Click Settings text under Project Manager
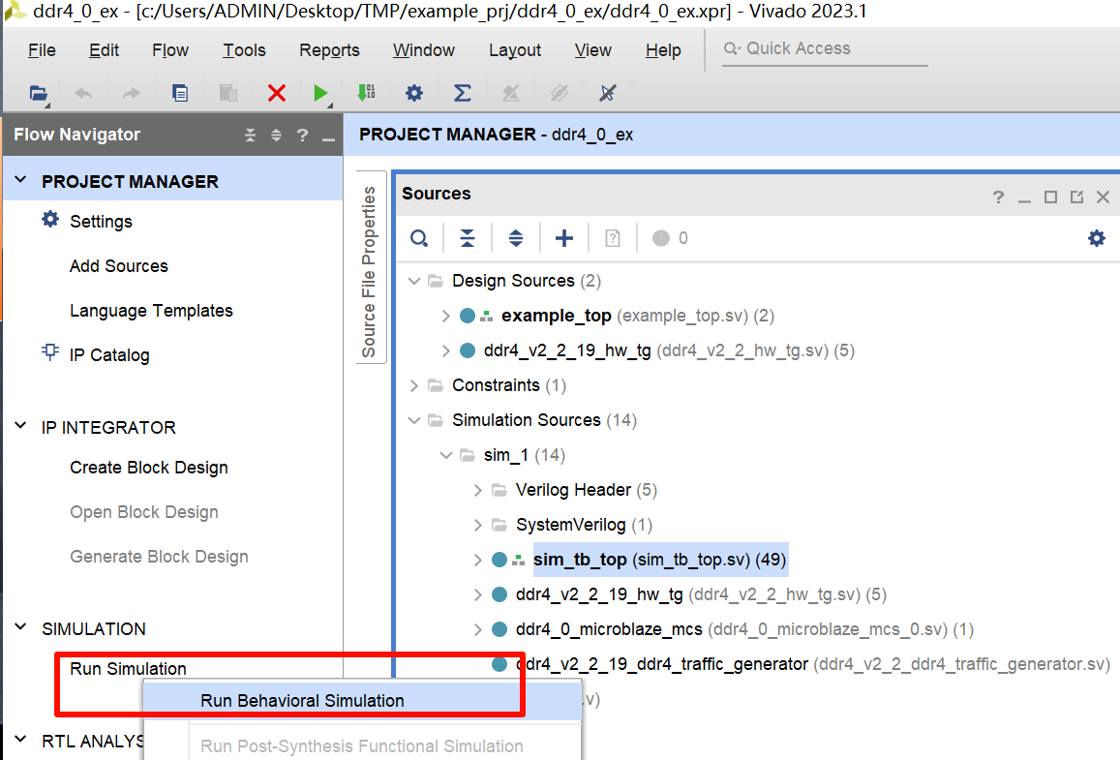 (x=101, y=222)
